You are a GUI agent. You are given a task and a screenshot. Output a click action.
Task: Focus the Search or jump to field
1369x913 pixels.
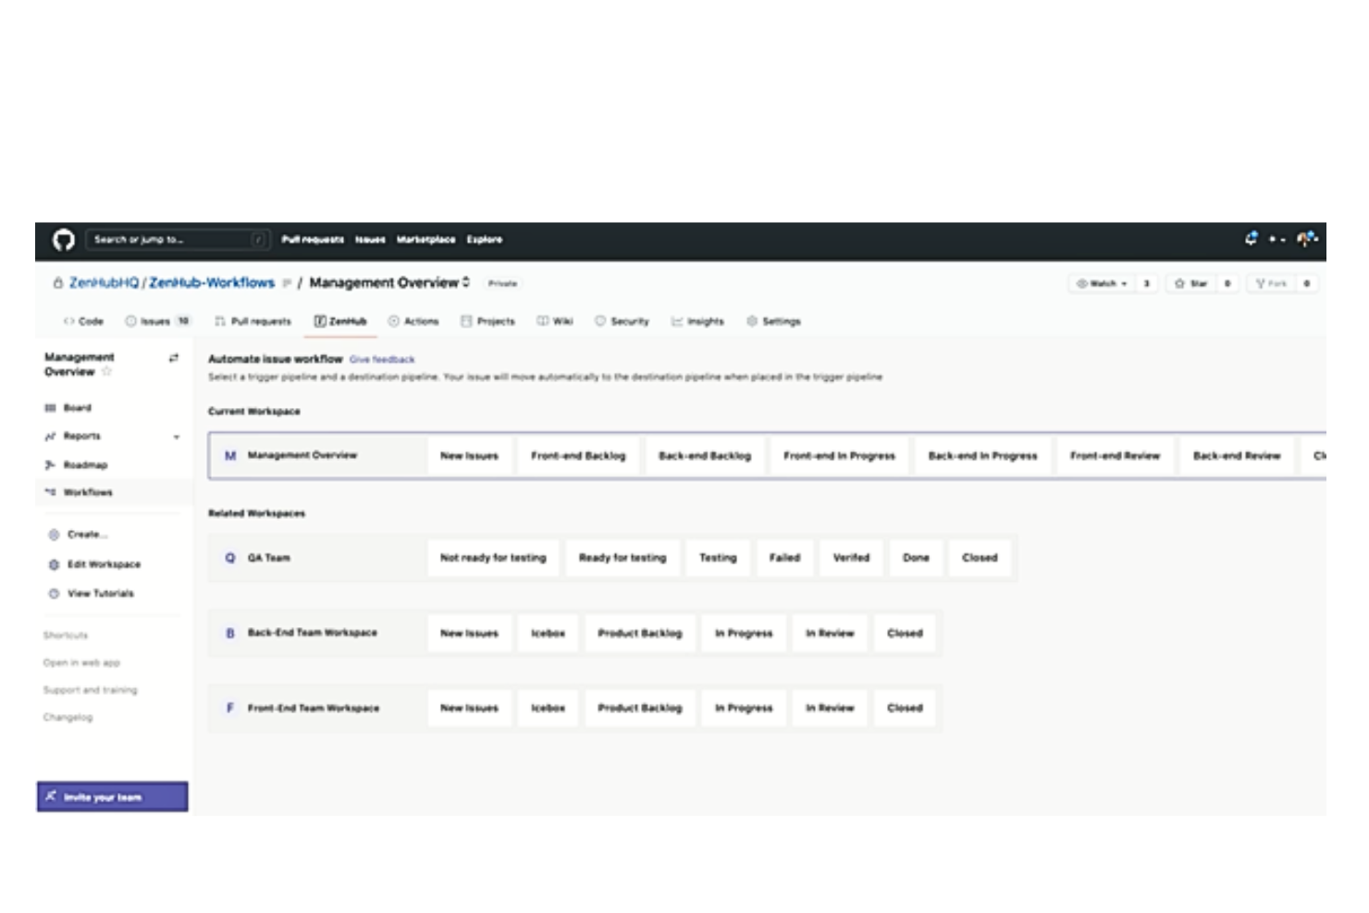(178, 240)
